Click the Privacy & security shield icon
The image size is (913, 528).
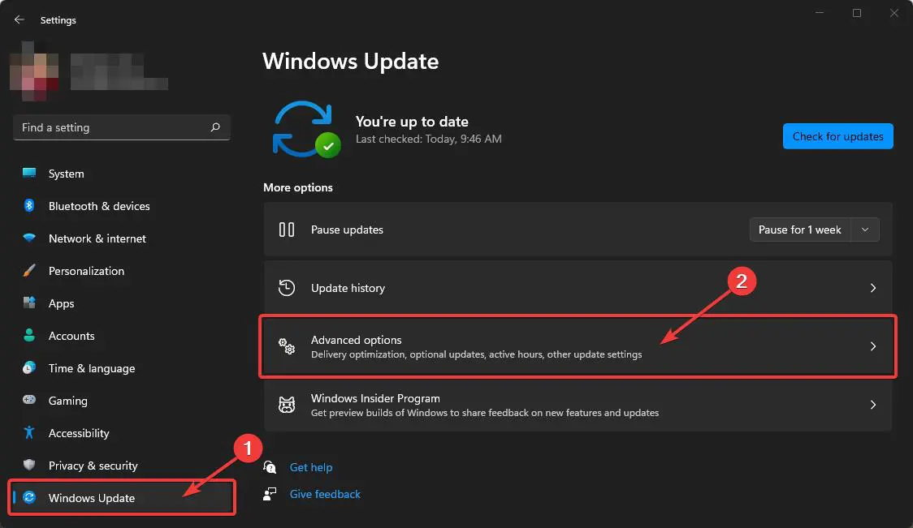pyautogui.click(x=29, y=466)
